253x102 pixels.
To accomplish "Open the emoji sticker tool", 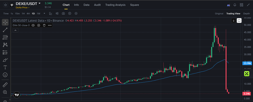I will point(5,75).
